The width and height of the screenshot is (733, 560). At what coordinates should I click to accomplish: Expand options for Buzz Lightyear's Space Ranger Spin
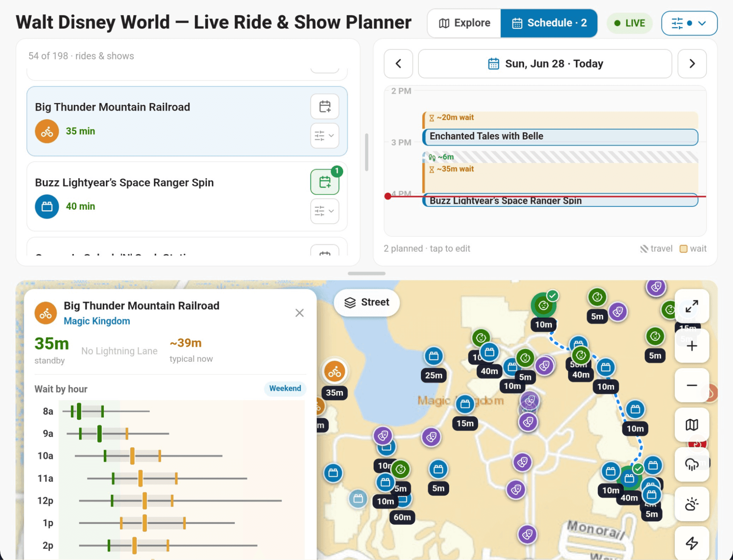coord(325,211)
